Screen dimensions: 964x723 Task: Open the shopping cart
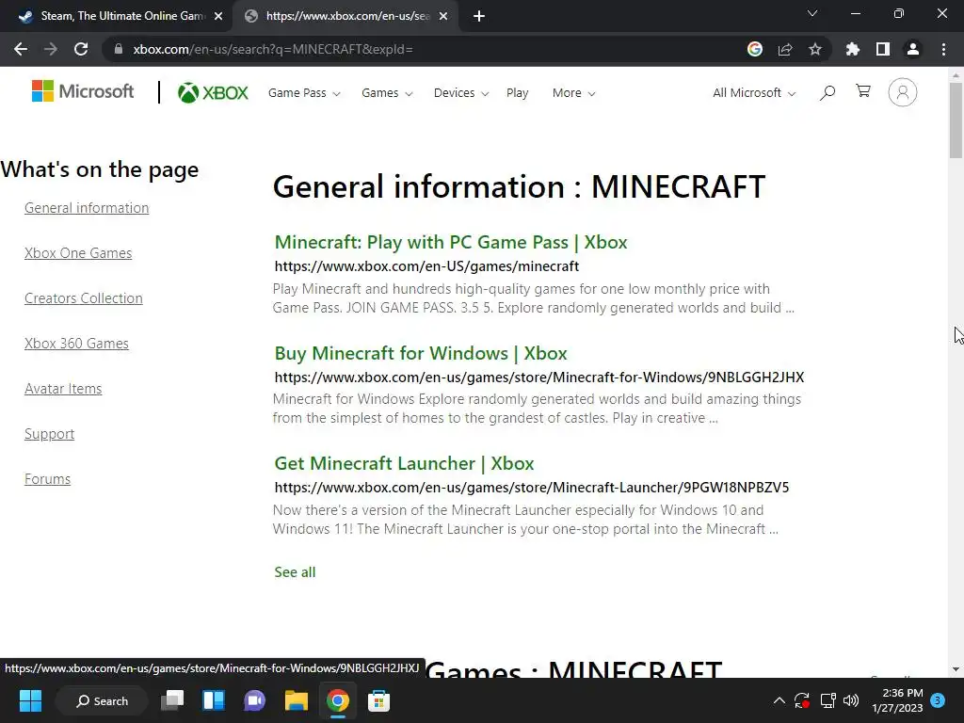(863, 91)
